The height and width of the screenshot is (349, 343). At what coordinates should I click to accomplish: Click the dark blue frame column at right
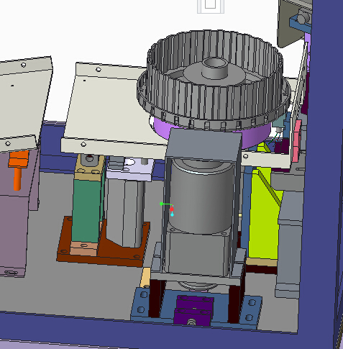point(321,168)
